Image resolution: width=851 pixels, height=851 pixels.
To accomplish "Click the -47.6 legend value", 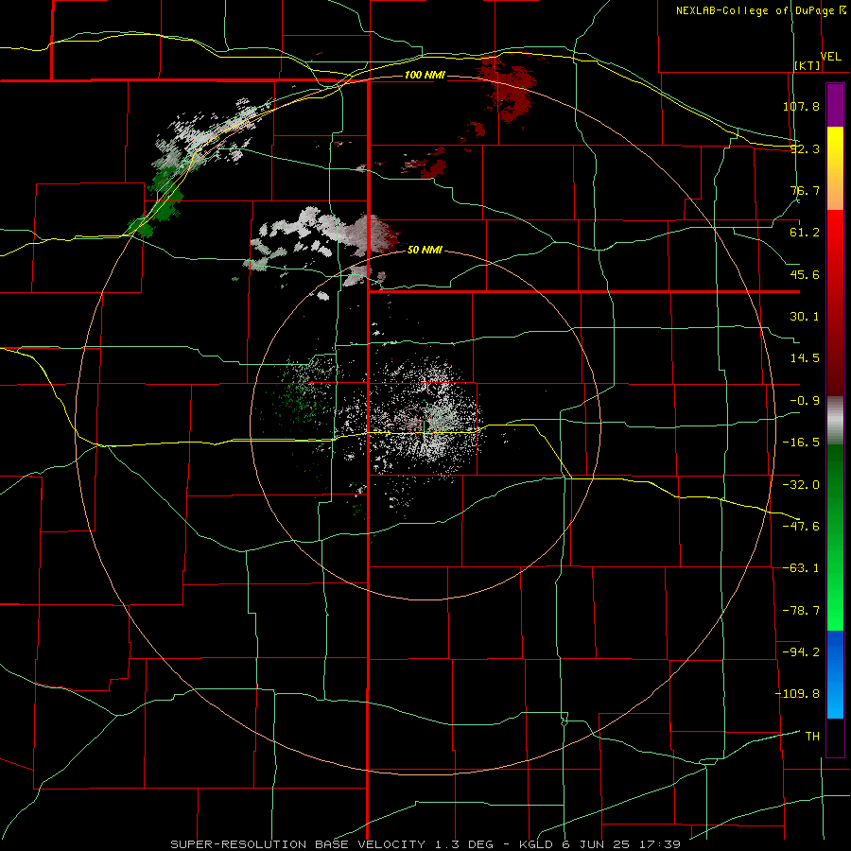I will click(x=801, y=527).
